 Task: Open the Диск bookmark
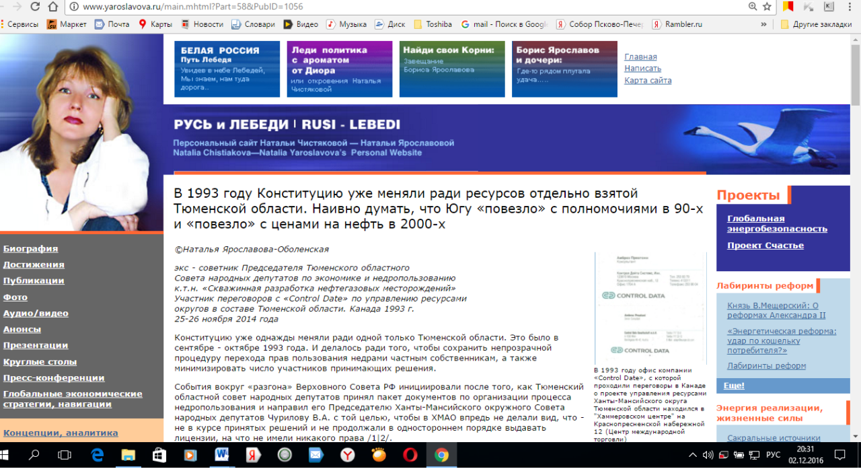390,24
